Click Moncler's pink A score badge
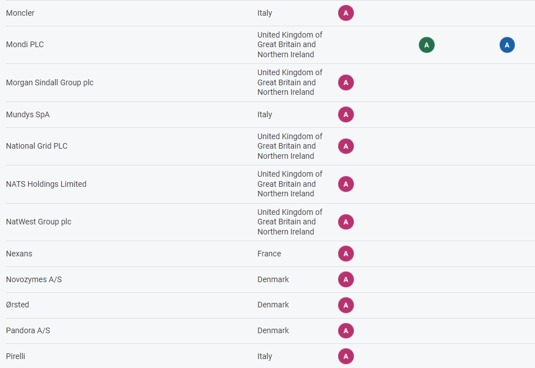Image resolution: width=535 pixels, height=368 pixels. [x=345, y=13]
